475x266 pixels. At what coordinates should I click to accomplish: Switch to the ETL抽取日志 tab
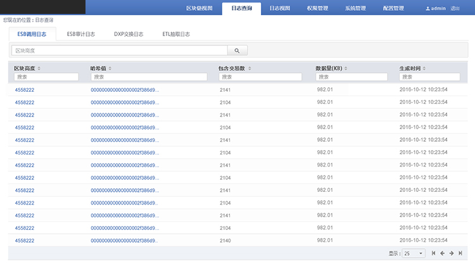[176, 34]
